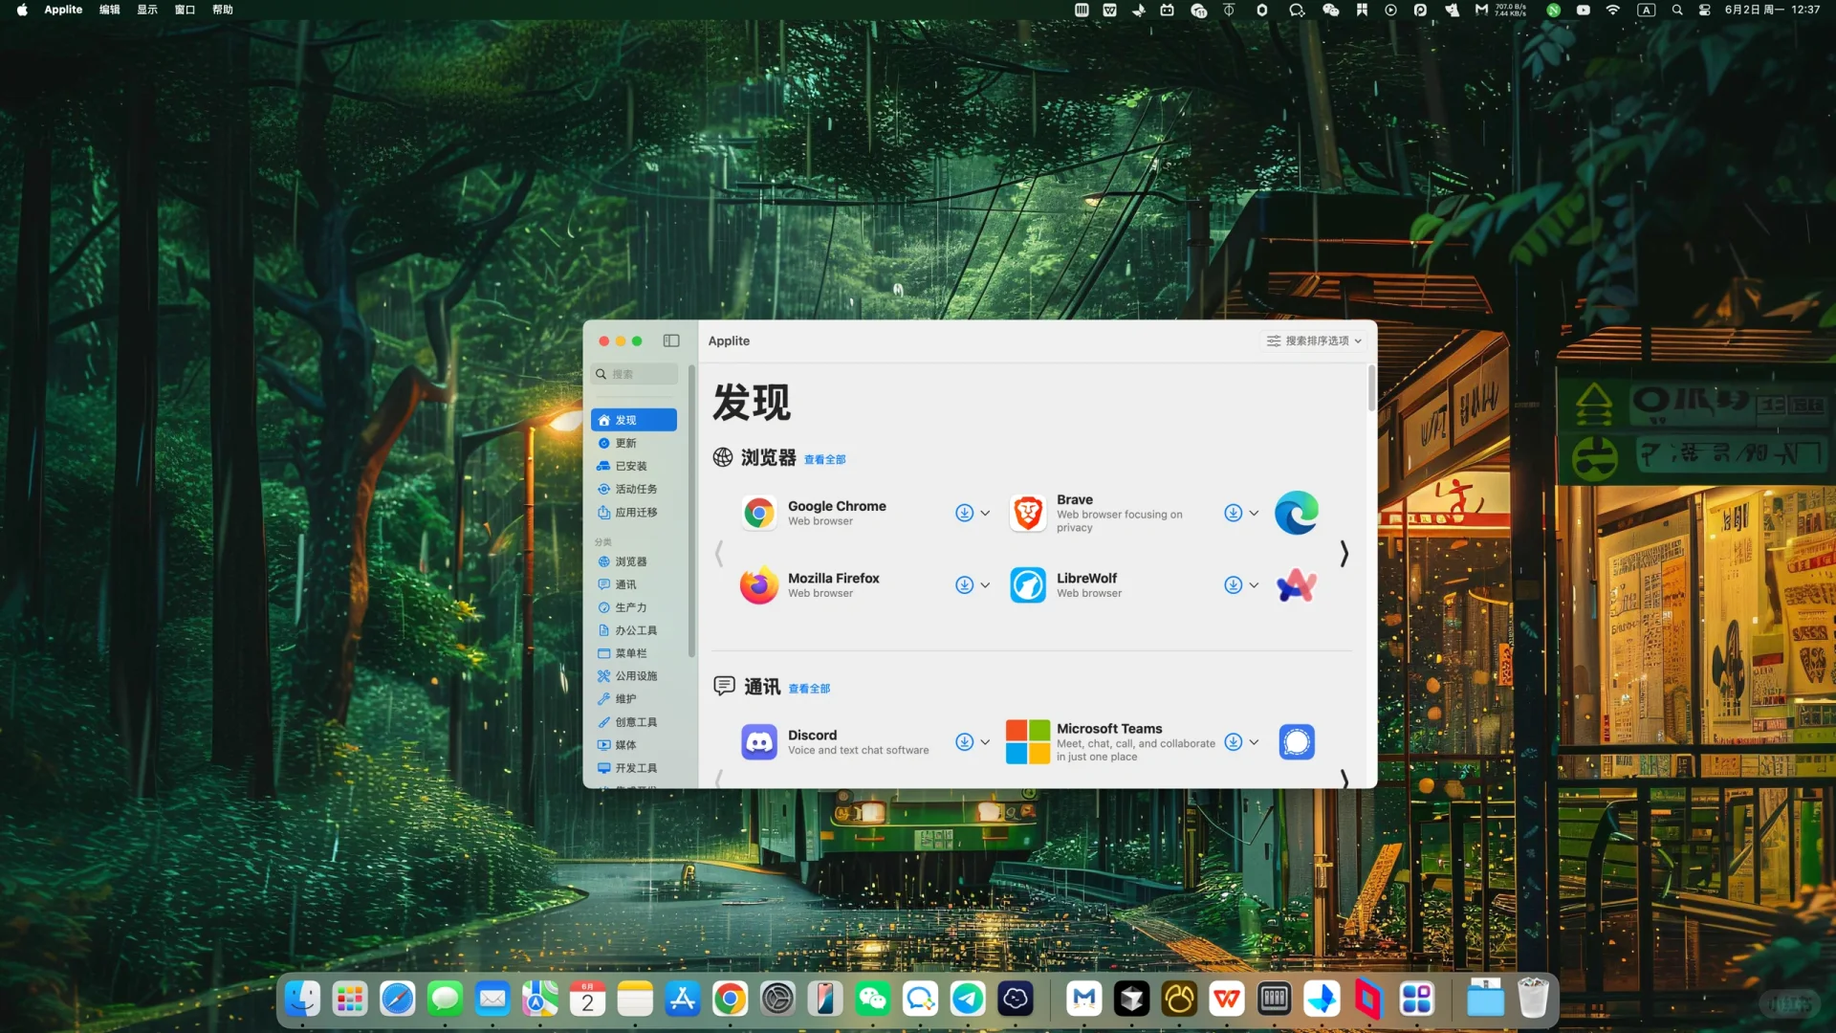1836x1033 pixels.
Task: Select 活动任务 in the sidebar
Action: [x=635, y=489]
